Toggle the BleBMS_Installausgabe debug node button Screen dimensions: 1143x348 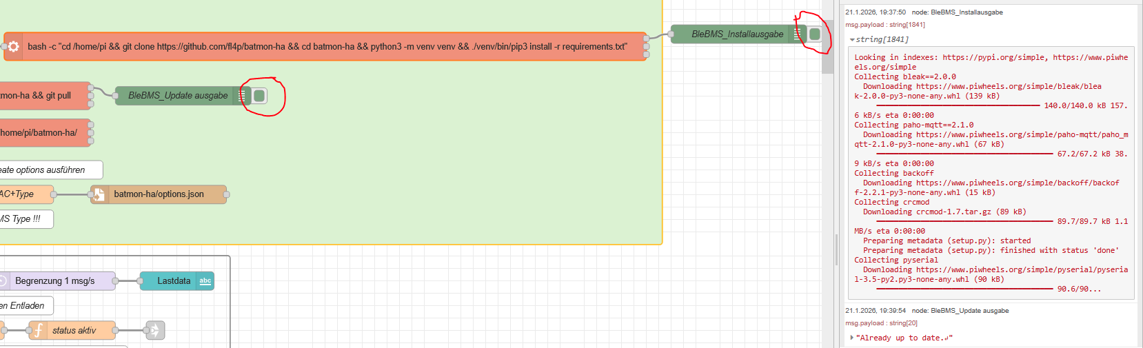pos(815,34)
